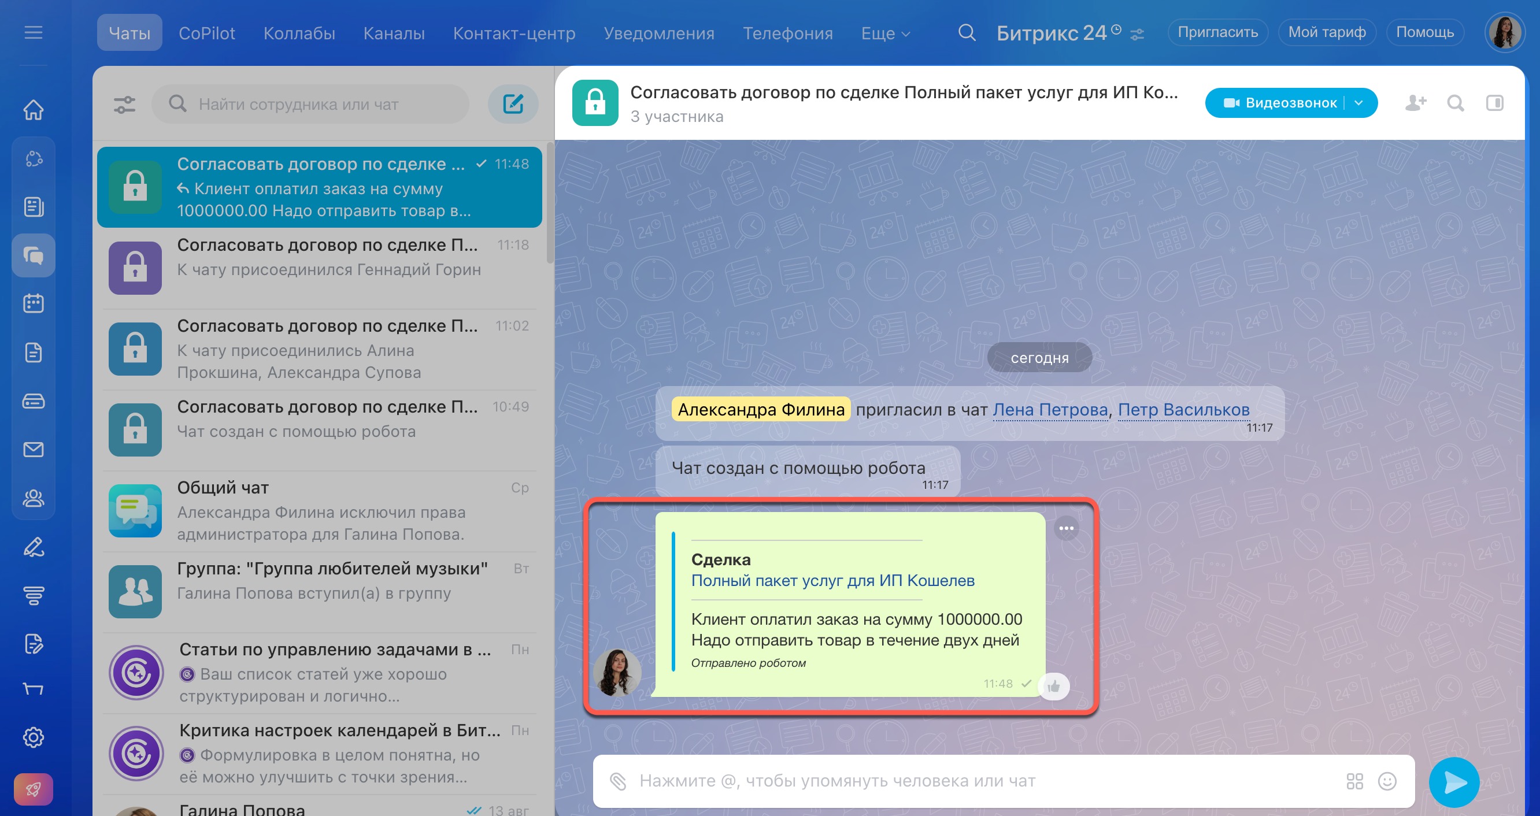This screenshot has height=816, width=1540.
Task: Go to the home feed icon
Action: [34, 110]
